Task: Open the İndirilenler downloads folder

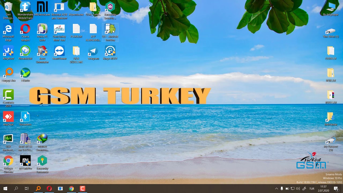Action: coord(331,119)
